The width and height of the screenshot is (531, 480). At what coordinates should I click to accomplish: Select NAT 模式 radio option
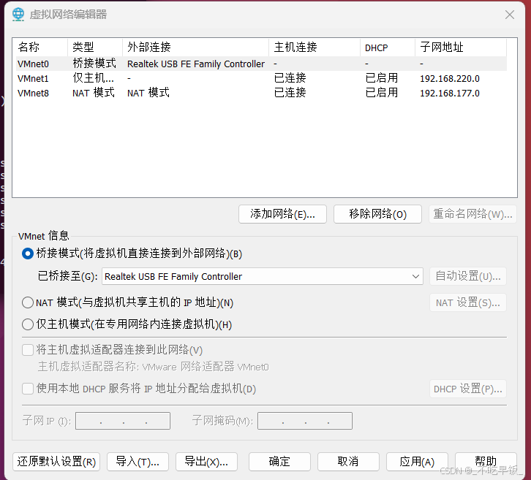[x=28, y=302]
